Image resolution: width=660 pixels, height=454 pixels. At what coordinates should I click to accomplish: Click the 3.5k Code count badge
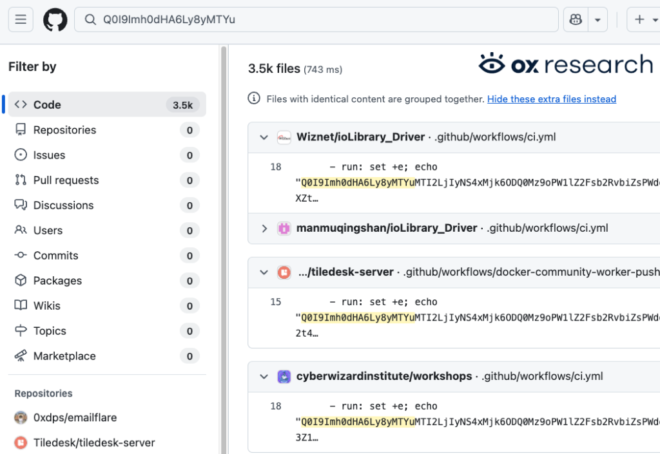(x=182, y=105)
